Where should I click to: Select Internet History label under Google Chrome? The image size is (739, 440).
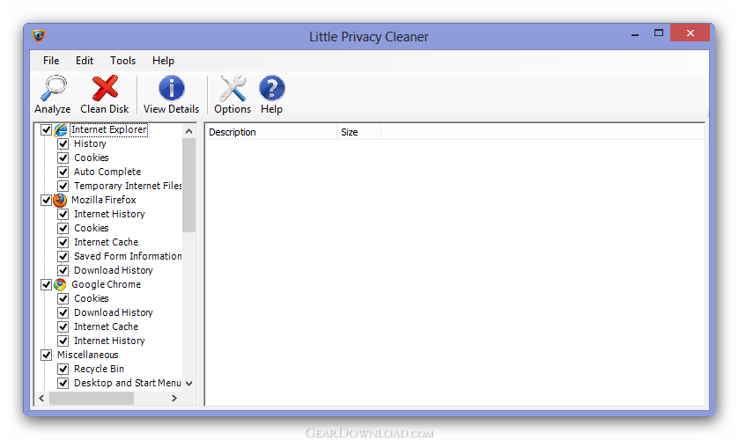[109, 341]
